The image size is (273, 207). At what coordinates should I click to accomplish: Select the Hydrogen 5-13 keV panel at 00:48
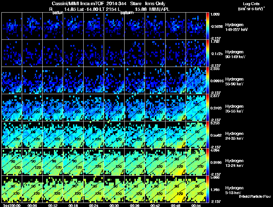[x=175, y=189]
